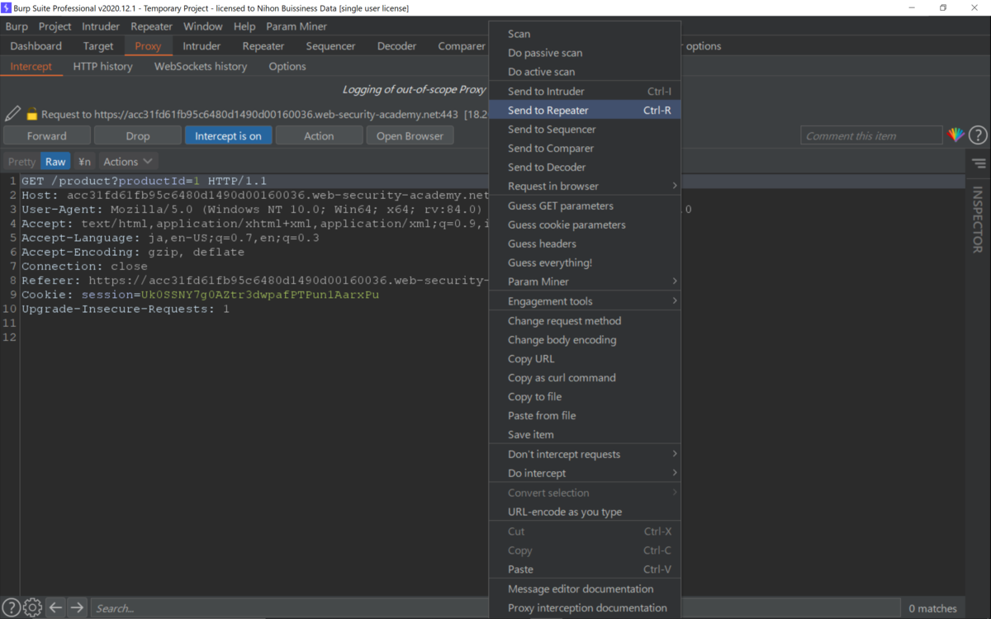Click the Forward button
This screenshot has height=619, width=991.
47,136
